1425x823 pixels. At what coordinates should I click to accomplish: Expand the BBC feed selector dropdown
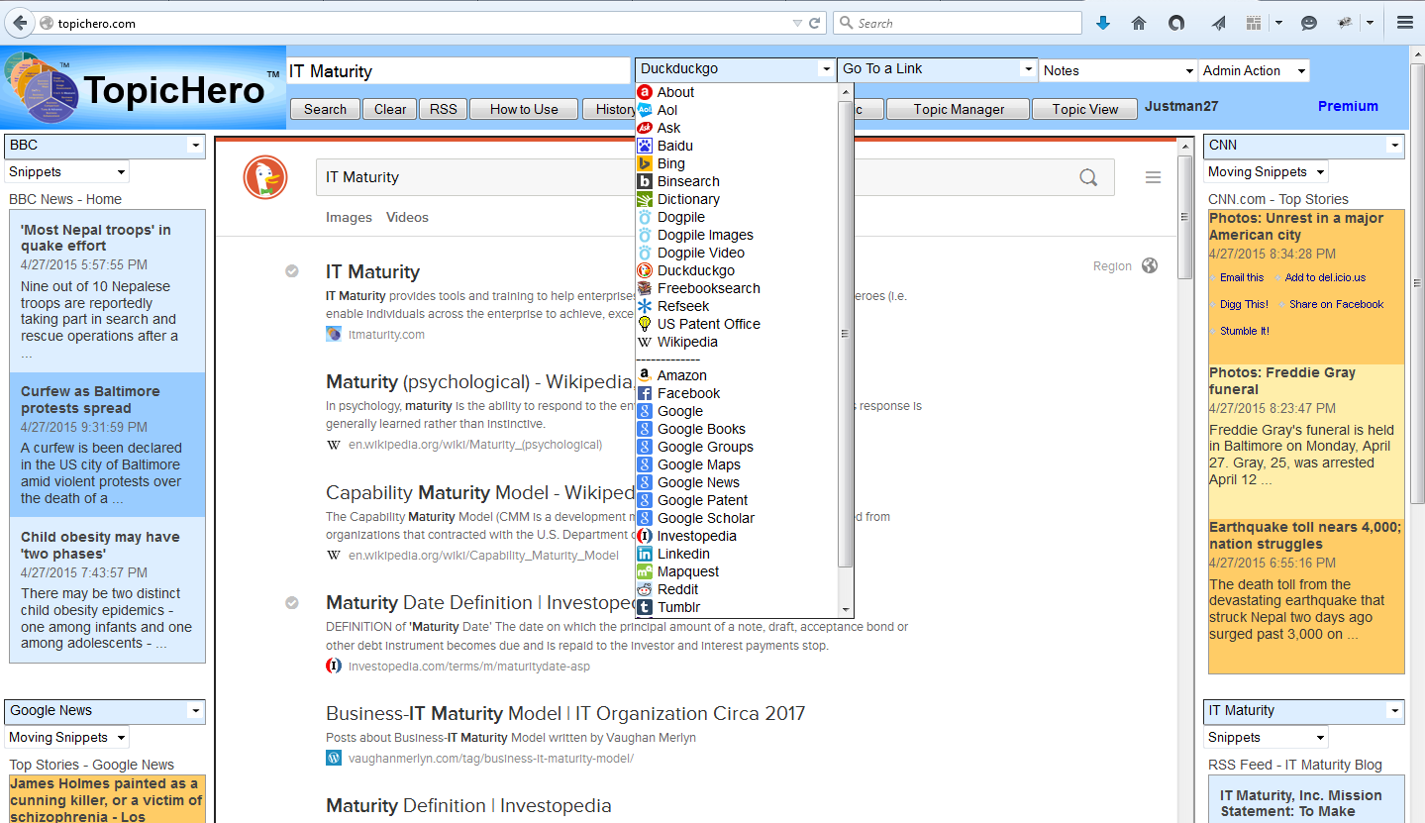[x=104, y=146]
